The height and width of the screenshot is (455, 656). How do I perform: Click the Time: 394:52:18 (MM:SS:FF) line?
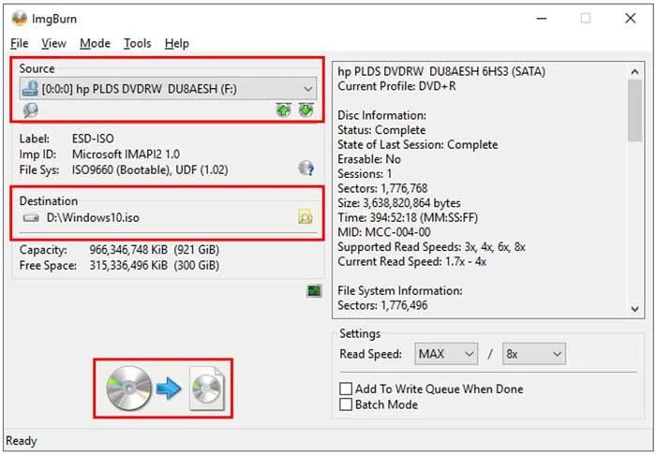[x=408, y=218]
